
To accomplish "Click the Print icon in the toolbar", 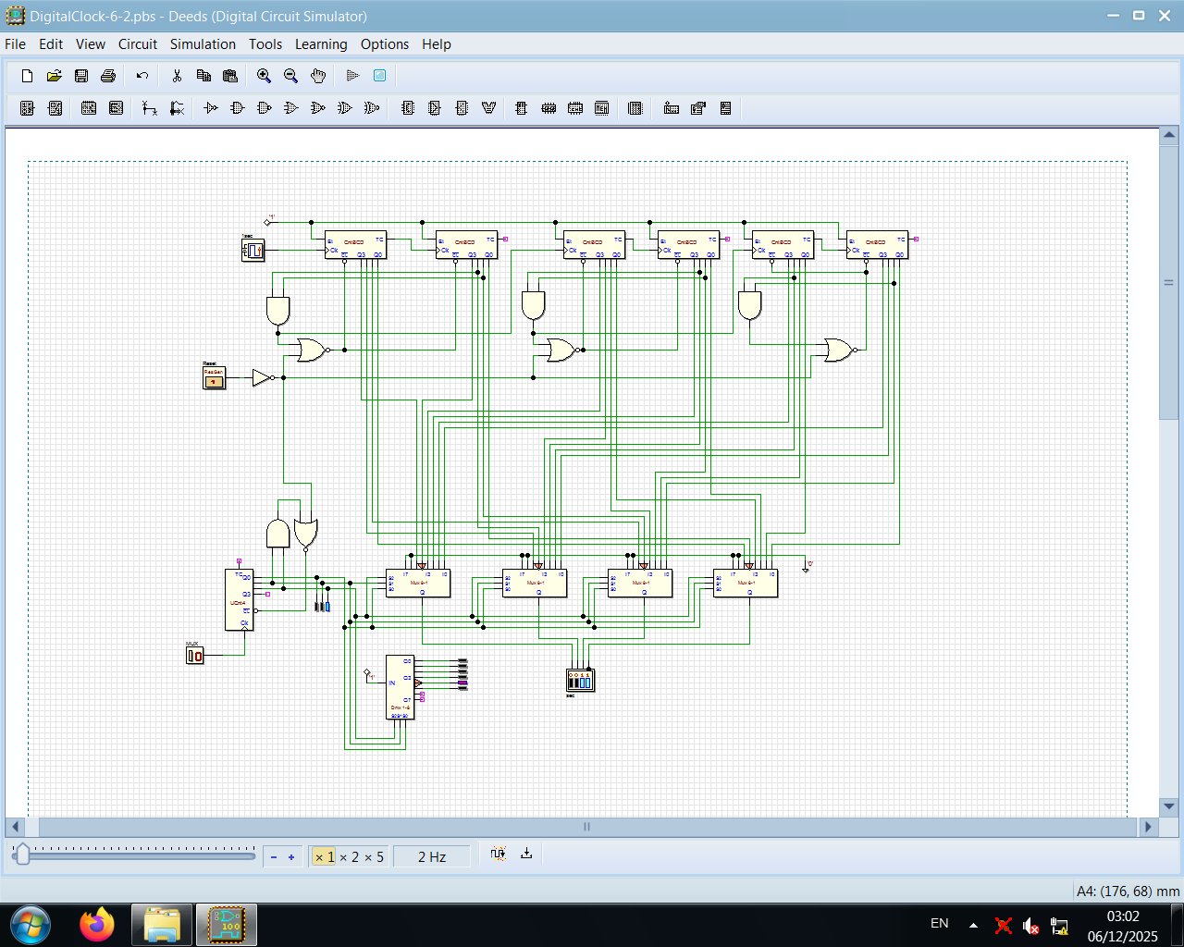I will pyautogui.click(x=108, y=76).
